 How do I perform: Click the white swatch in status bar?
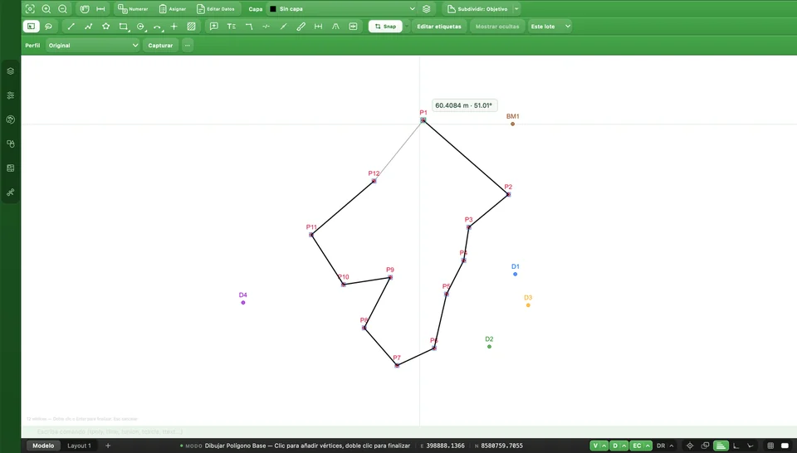tap(785, 446)
